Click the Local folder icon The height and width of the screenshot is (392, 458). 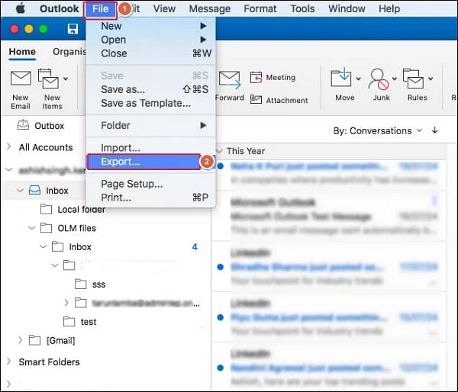46,209
